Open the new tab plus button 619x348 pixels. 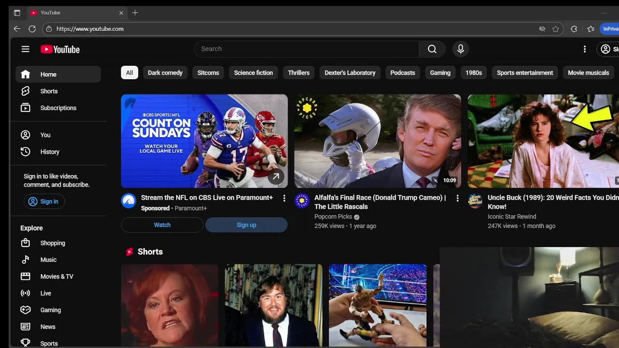click(x=135, y=13)
